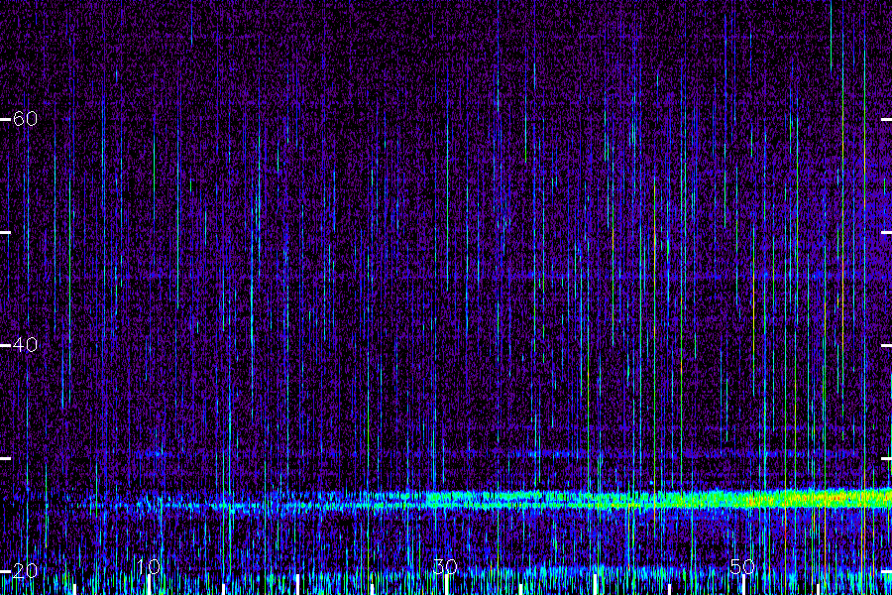This screenshot has height=595, width=892.
Task: Click the 50 time axis label
Action: point(742,566)
